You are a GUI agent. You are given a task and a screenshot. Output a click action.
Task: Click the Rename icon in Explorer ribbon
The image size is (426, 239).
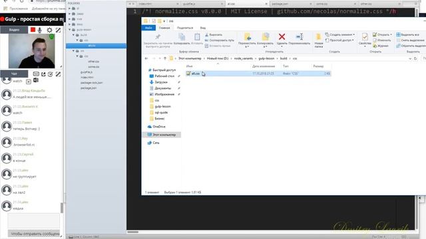point(300,37)
